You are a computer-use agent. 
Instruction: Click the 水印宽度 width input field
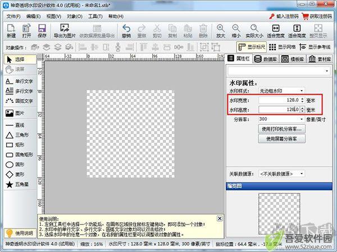(279, 100)
